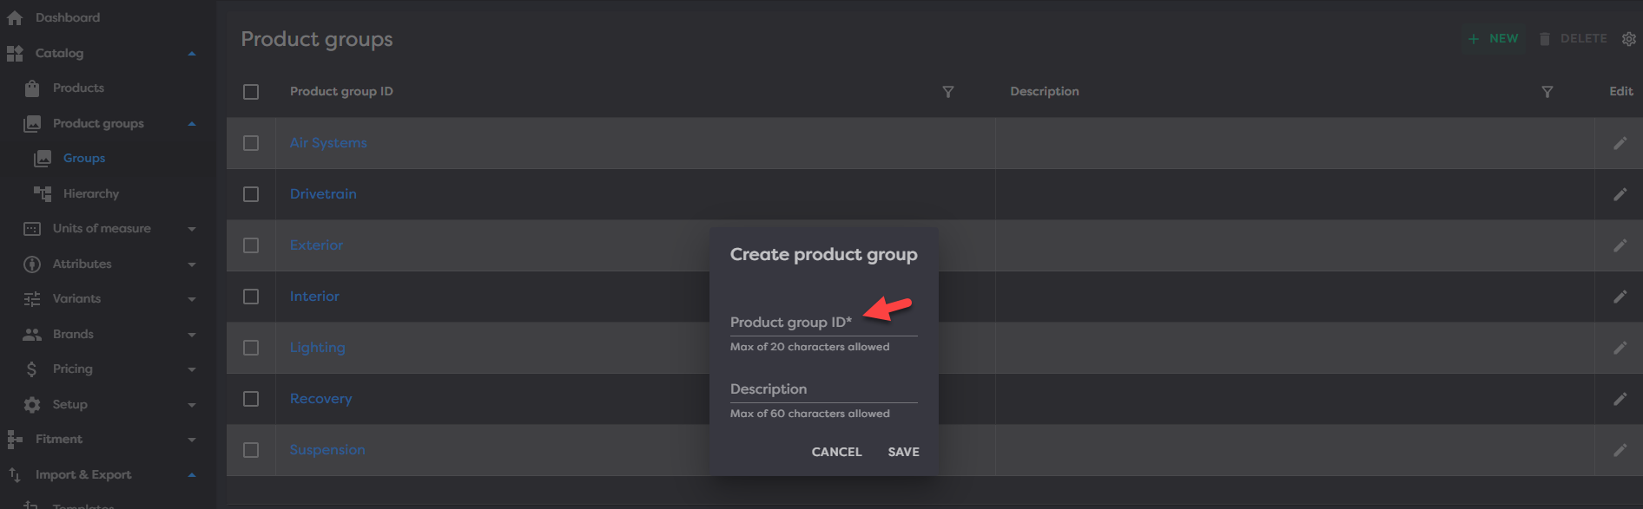Click the Pricing dollar sign icon
The image size is (1643, 509).
(32, 369)
